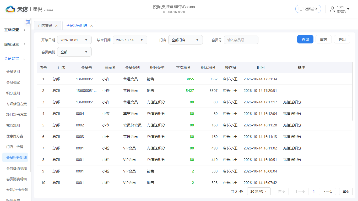Open 优惠券方案 menu item
This screenshot has width=358, height=201.
pos(15,136)
